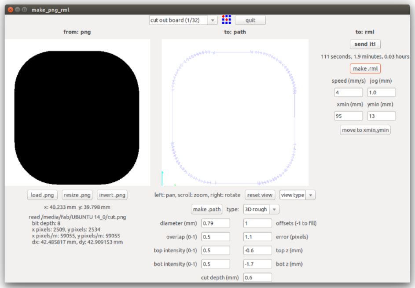Click the coordinates text 'x: 40.233 mm y: 39.798 mm'
Viewport: 415px width, 288px height.
77,207
